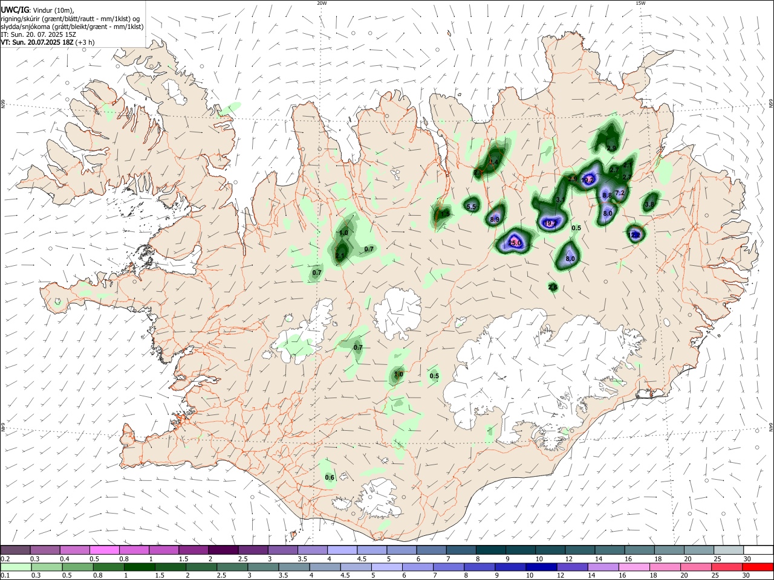The height and width of the screenshot is (580, 774).
Task: Click the VT: Sun. 20.07.2025 18Z valid time
Action: tap(37, 42)
